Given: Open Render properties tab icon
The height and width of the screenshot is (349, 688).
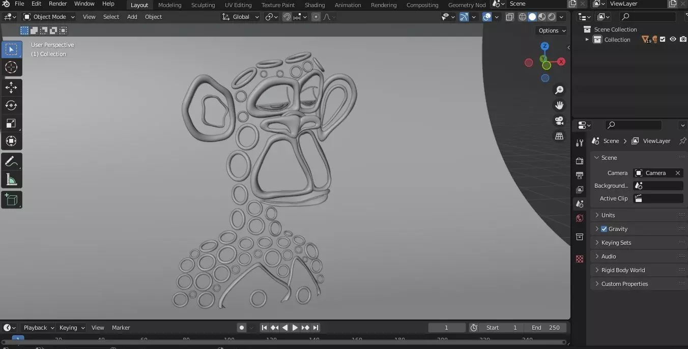Looking at the screenshot, I should [x=580, y=161].
